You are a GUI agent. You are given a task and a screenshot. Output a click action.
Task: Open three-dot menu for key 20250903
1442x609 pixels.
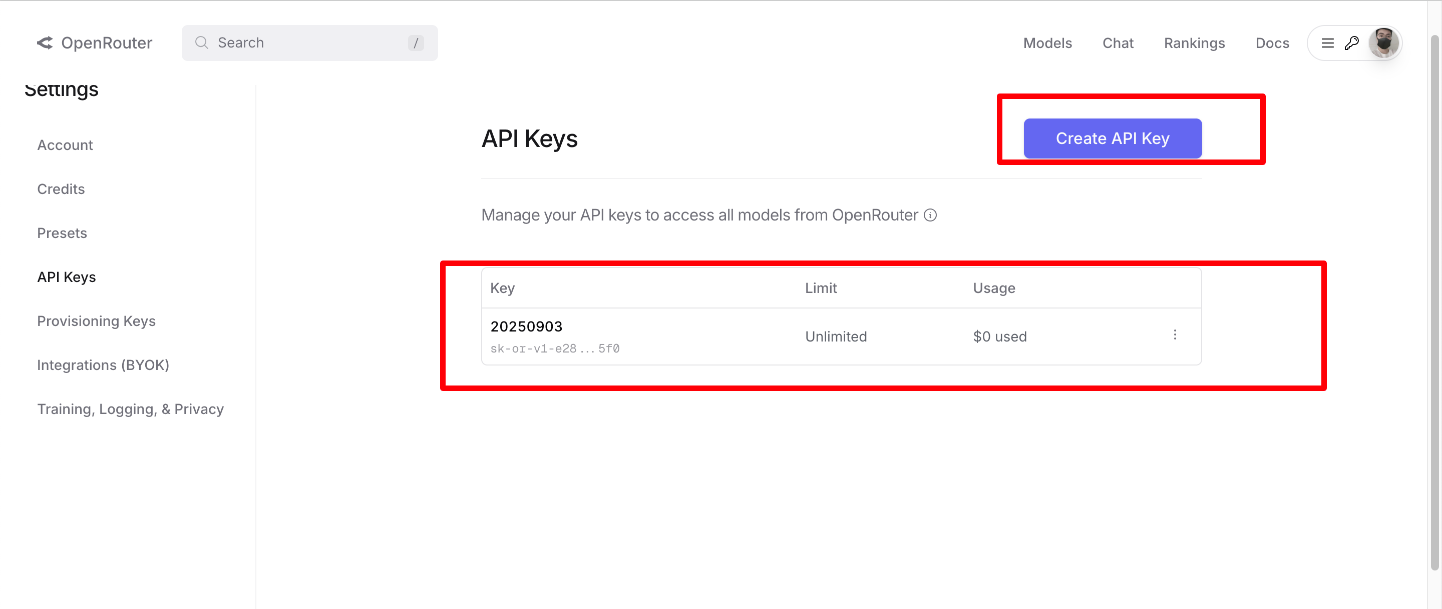[1175, 335]
